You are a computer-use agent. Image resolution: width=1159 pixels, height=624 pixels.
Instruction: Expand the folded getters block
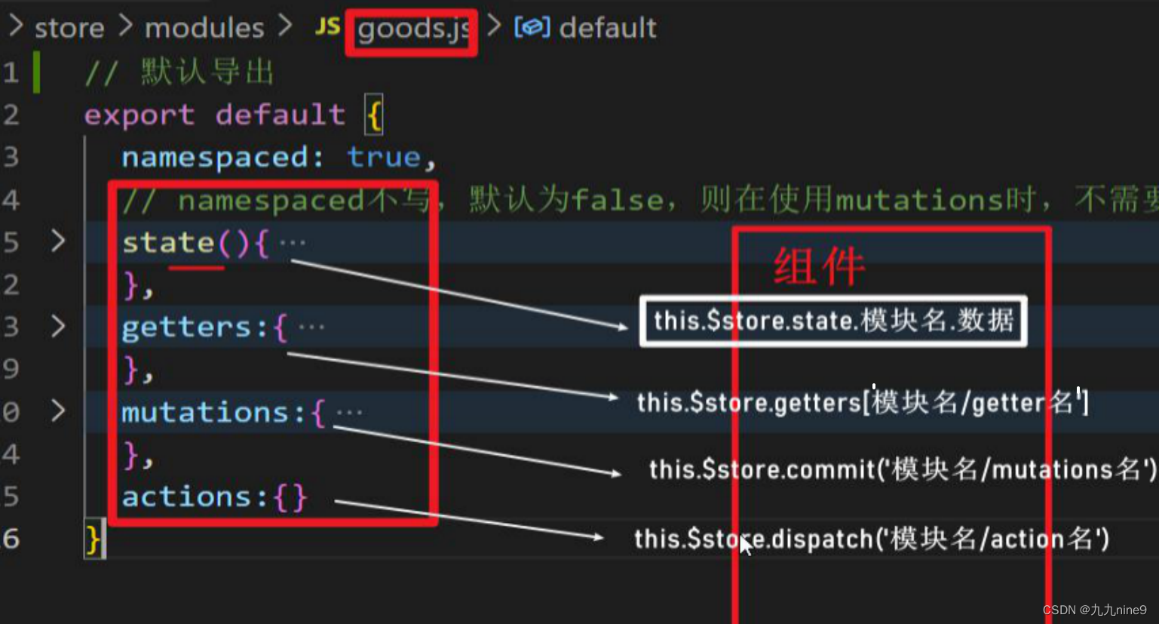tap(58, 326)
